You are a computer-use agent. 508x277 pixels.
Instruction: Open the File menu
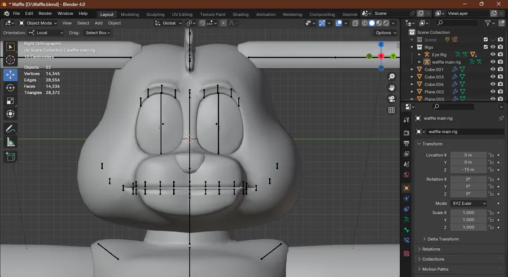click(16, 14)
